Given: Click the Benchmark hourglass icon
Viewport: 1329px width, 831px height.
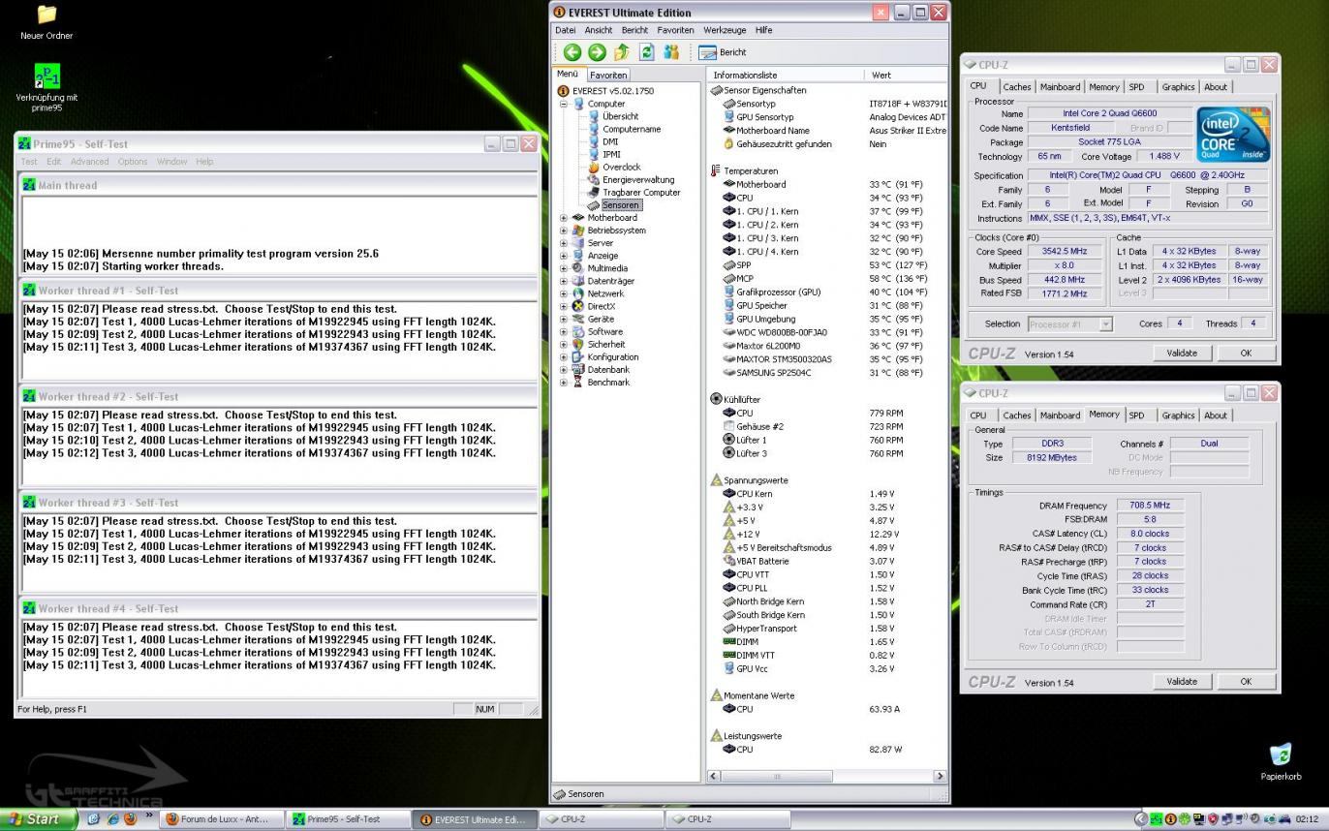Looking at the screenshot, I should [578, 382].
